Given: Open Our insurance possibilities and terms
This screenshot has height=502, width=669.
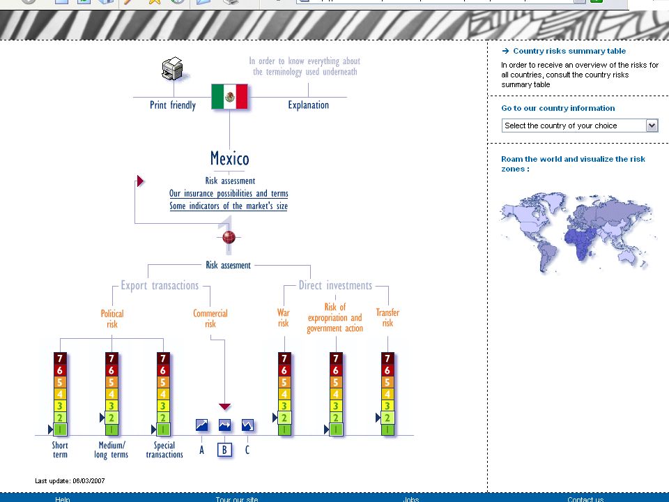Looking at the screenshot, I should tap(229, 193).
